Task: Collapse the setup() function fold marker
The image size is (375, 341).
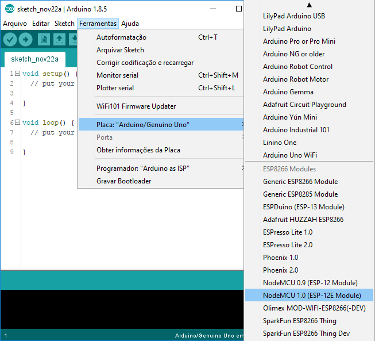Action: [17, 73]
